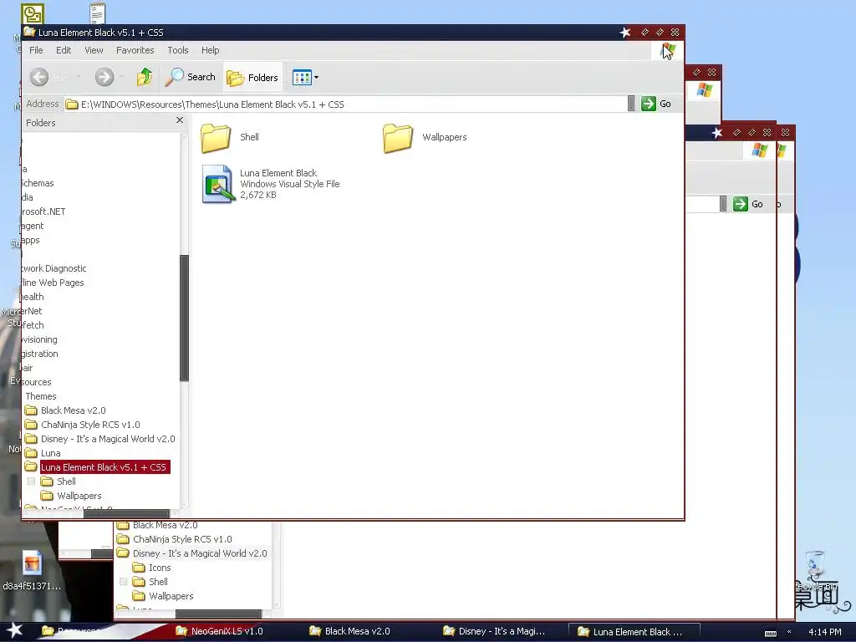856x642 pixels.
Task: Select ChaNinja Style RC5 v1.0 in front tree
Action: tap(83, 425)
